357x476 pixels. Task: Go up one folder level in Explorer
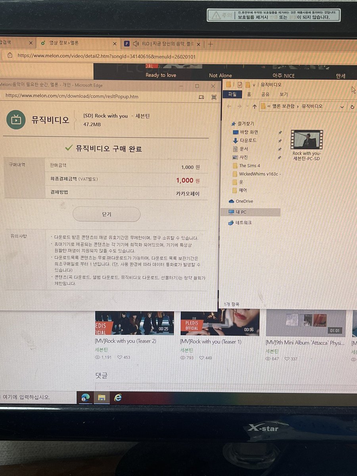[254, 106]
